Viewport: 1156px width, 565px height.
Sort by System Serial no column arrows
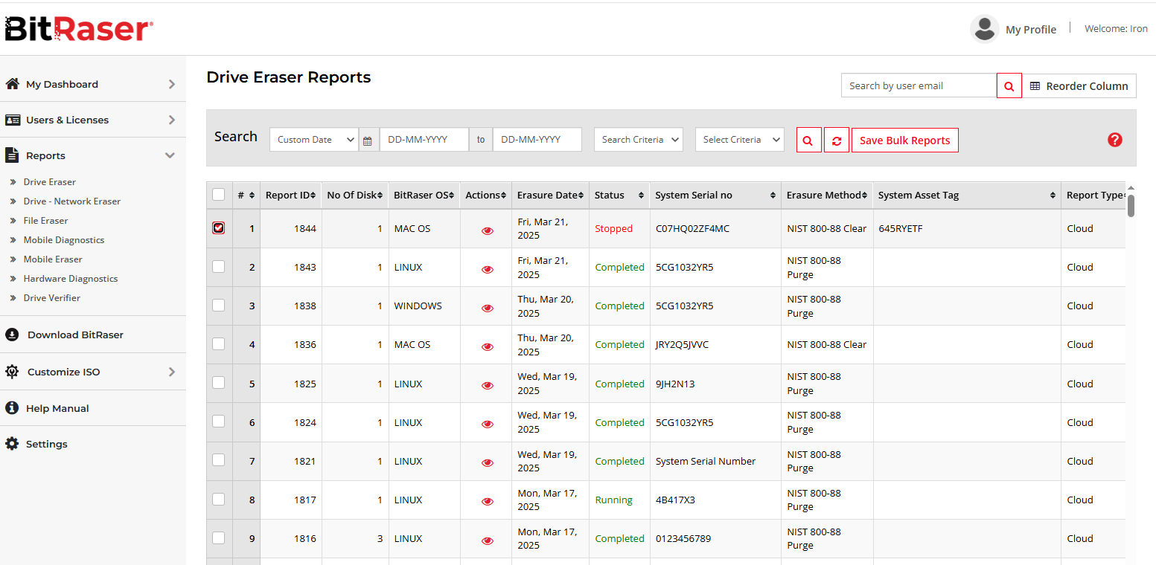click(773, 196)
